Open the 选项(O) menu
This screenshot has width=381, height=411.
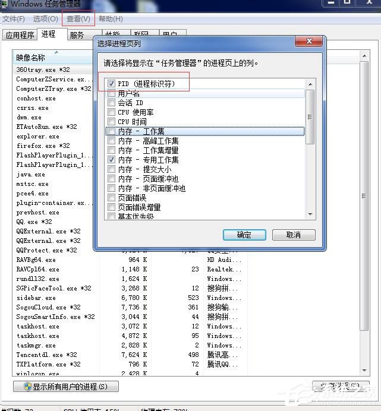(x=45, y=19)
